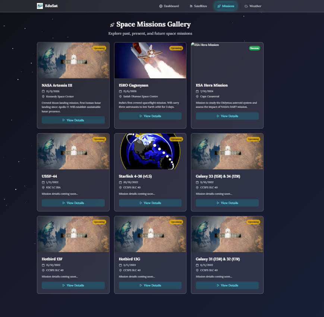
Task: Click the Upcoming badge on NASA Artemis III
Action: point(99,48)
